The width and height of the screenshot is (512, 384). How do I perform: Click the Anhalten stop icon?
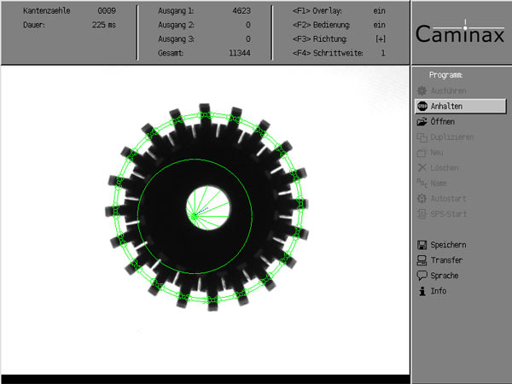422,107
